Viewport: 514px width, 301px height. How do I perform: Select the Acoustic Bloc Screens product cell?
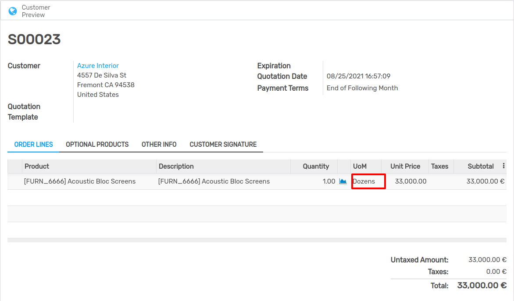coord(80,181)
